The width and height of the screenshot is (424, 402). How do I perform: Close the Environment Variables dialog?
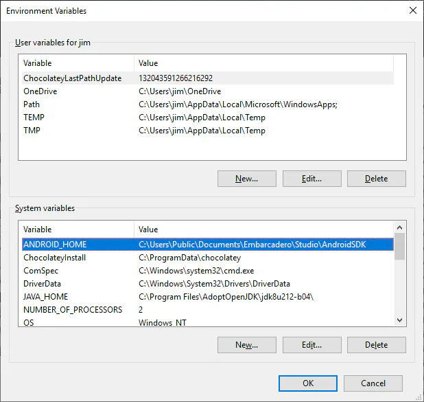point(412,11)
